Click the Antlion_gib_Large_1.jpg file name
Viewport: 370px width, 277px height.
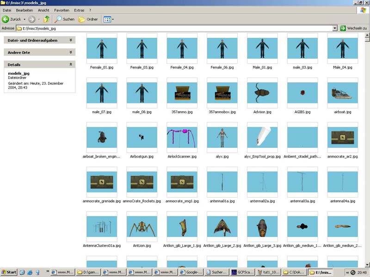[x=182, y=246]
